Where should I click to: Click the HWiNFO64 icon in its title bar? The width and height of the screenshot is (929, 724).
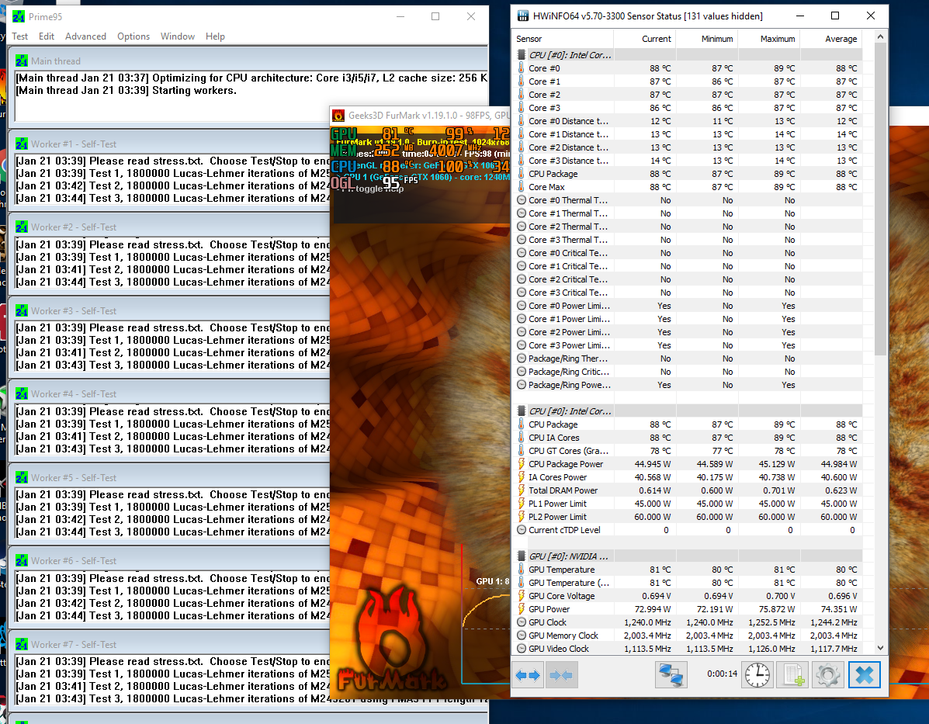pos(523,16)
